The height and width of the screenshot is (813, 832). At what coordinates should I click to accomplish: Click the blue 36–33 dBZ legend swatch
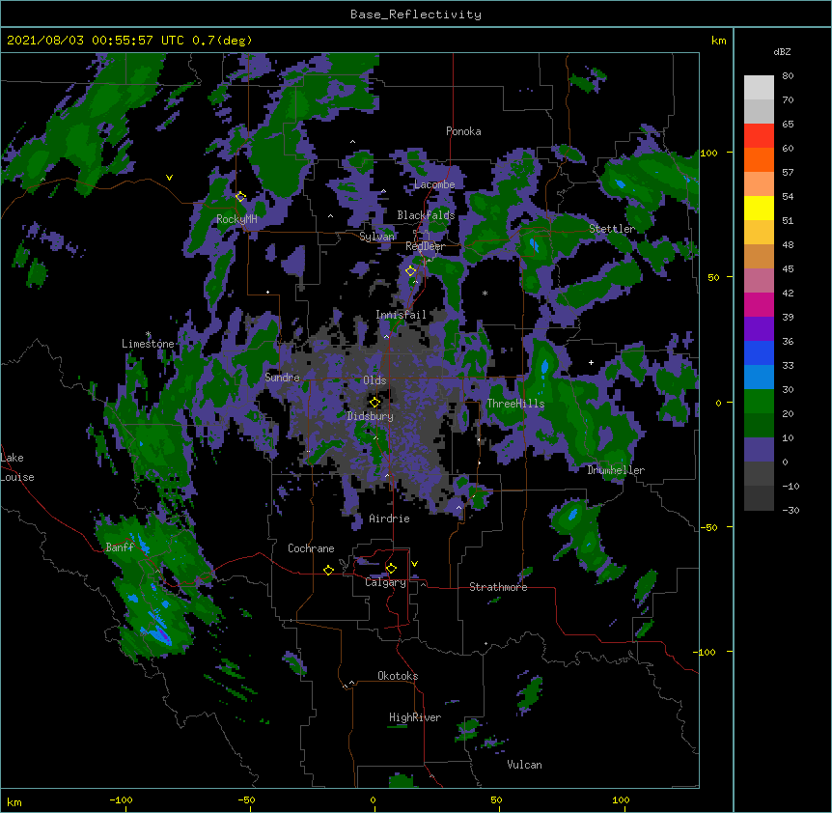tap(759, 352)
